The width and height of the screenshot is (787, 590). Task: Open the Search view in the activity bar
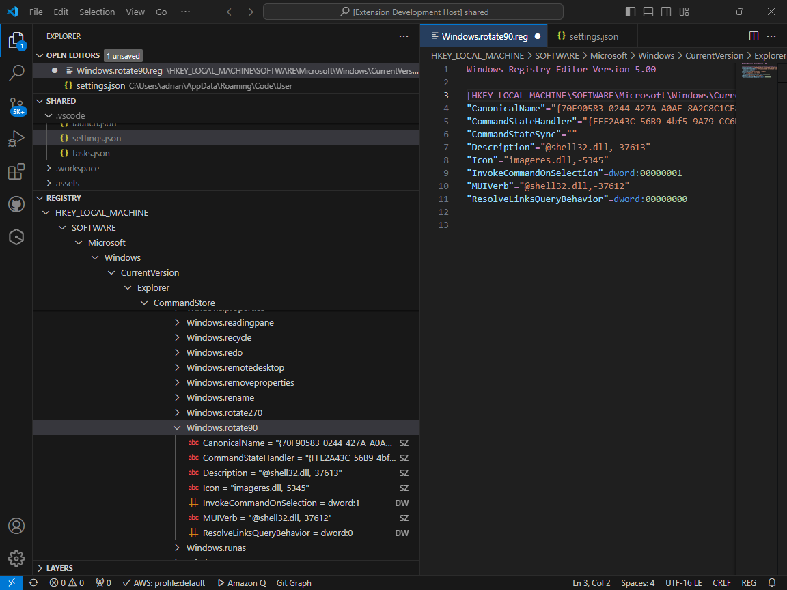pos(16,72)
